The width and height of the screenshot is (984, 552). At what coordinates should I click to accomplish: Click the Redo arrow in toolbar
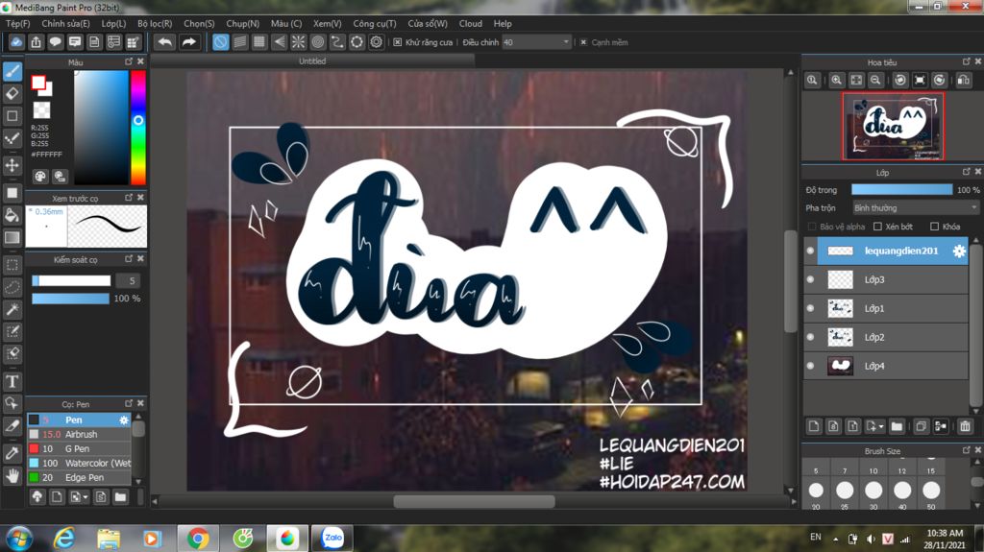tap(188, 42)
